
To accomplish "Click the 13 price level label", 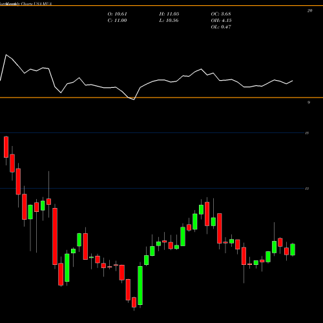I will click(307, 189).
